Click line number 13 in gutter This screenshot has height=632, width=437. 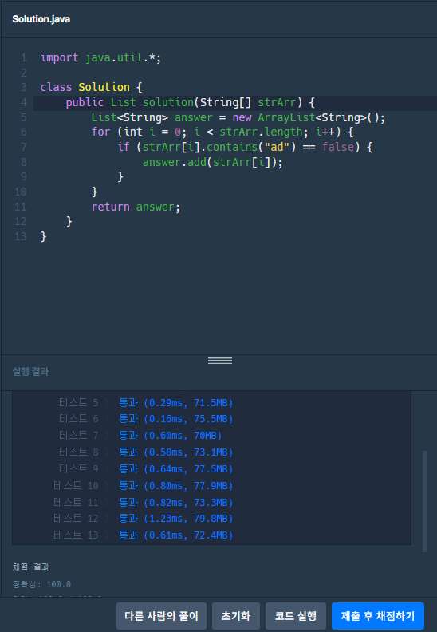pos(21,236)
